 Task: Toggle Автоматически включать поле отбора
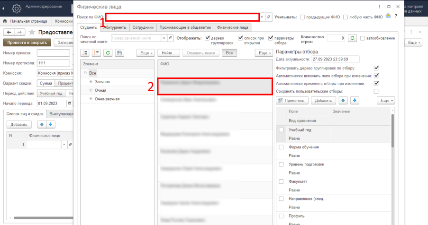pyautogui.click(x=376, y=76)
